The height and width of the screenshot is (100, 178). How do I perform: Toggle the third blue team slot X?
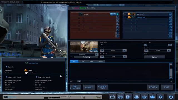(x=170, y=20)
